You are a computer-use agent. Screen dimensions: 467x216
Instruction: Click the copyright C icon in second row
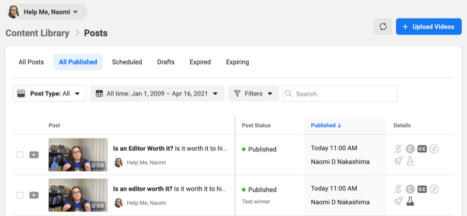[x=410, y=189]
